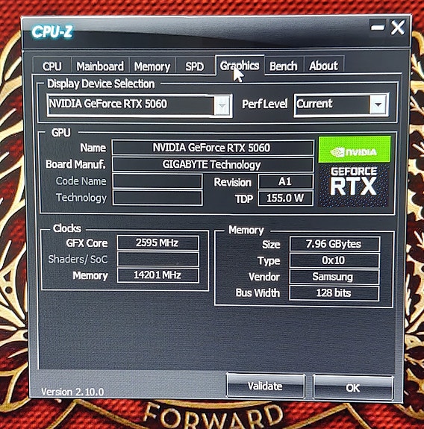
Task: Click the memory Type 0x10 value
Action: pyautogui.click(x=334, y=260)
